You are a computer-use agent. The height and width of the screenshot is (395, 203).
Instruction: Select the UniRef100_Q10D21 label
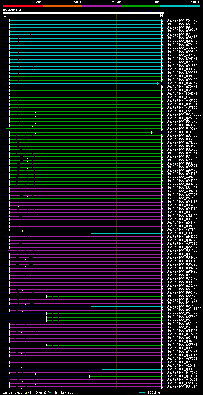(x=182, y=376)
